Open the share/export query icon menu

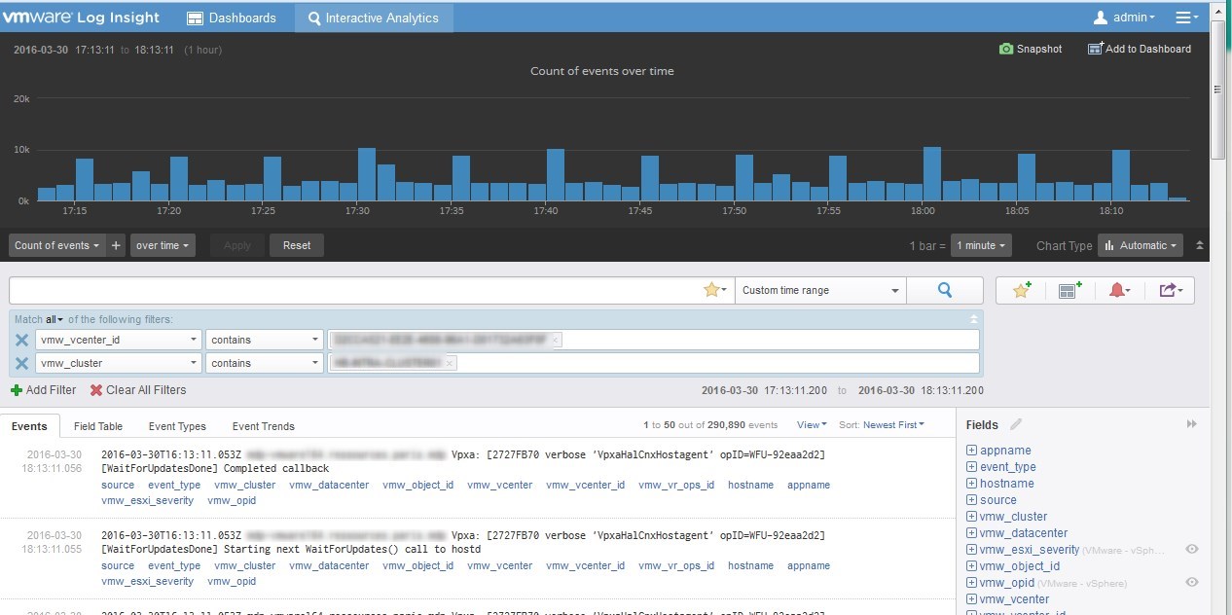(1169, 290)
